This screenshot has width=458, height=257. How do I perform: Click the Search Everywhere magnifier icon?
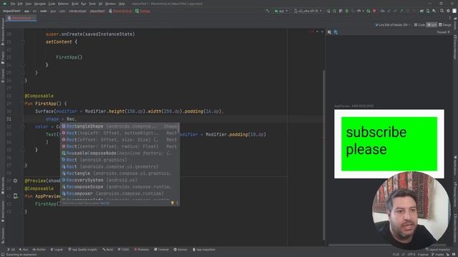(x=442, y=11)
